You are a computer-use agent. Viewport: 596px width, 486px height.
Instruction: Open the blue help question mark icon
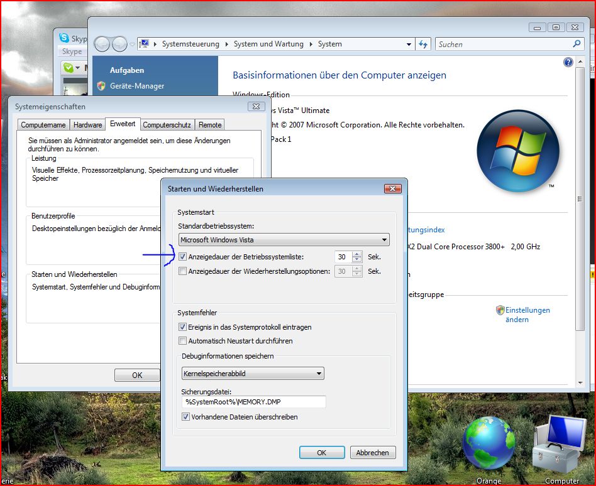(568, 62)
